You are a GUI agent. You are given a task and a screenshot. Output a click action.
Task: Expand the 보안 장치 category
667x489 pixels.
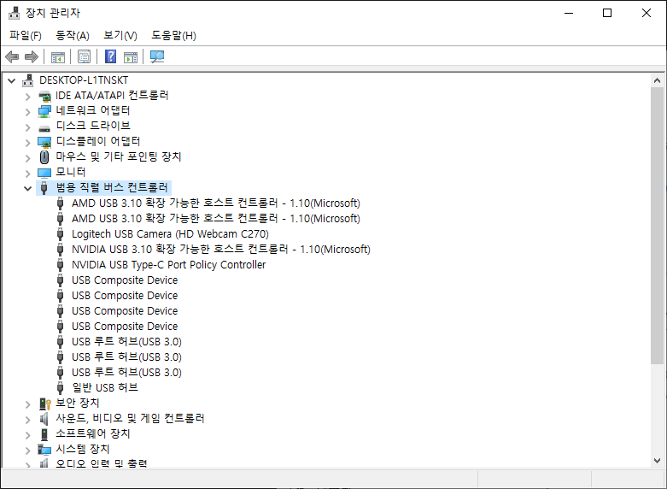click(x=27, y=404)
